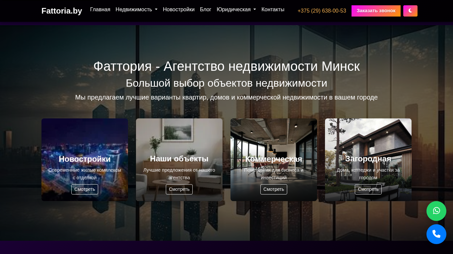Open the Fattoria.by logo homepage link

click(x=62, y=11)
